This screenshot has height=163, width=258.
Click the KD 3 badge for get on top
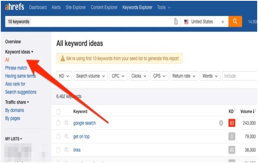[x=232, y=136]
